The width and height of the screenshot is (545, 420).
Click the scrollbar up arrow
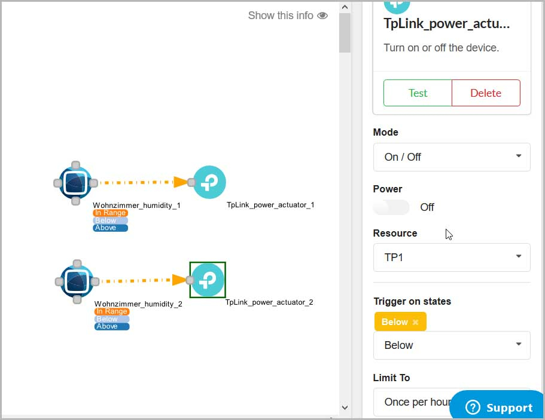(345, 7)
